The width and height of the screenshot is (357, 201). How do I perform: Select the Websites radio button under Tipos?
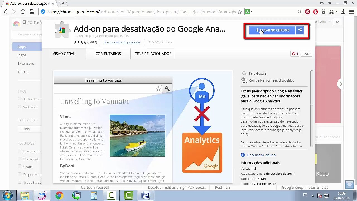20,107
